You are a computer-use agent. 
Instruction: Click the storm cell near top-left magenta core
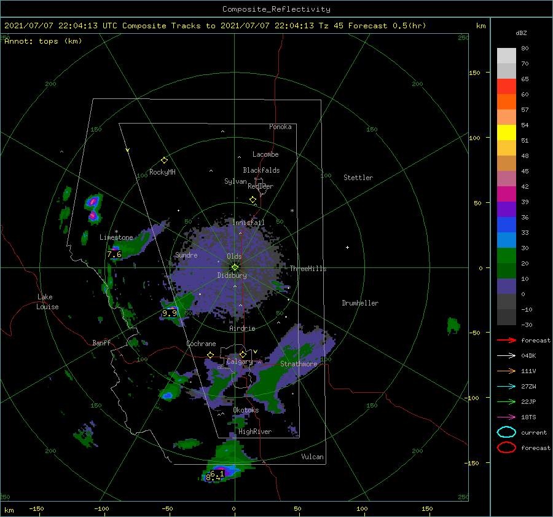[93, 202]
